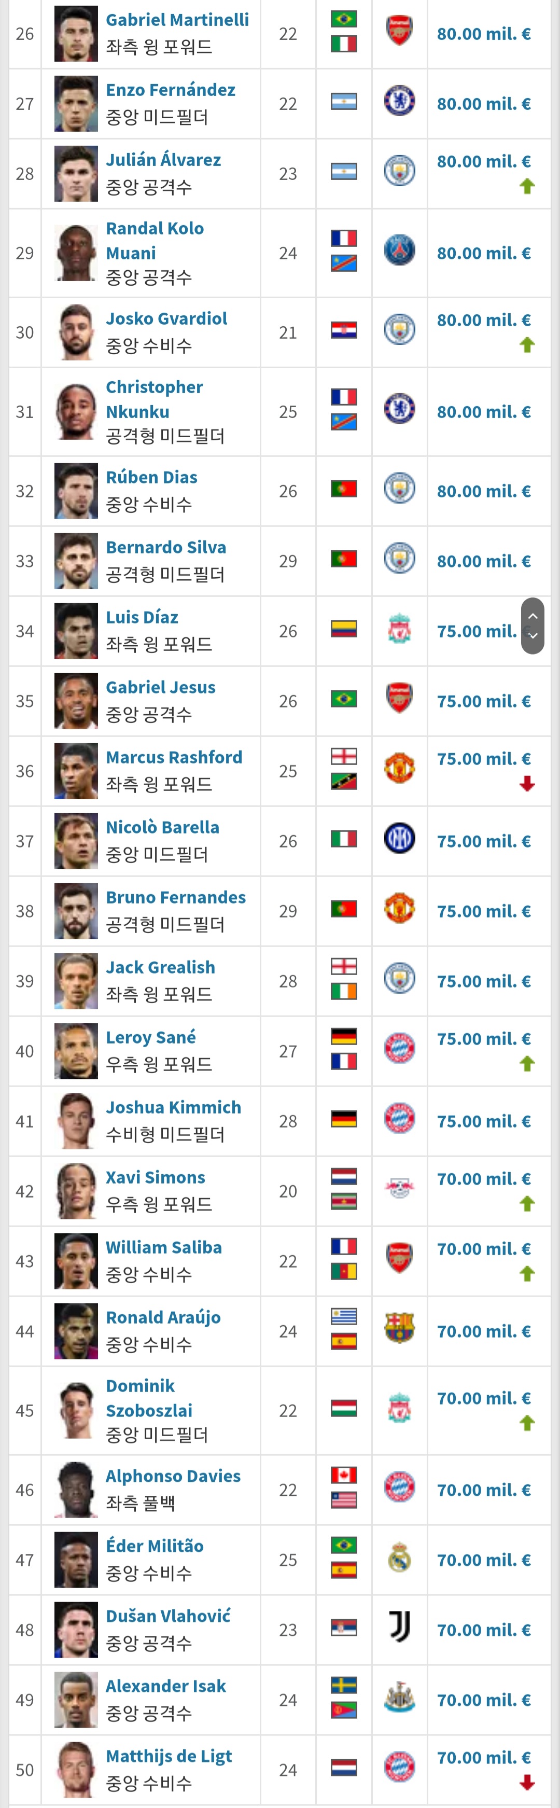Open Manchester United crest beside Marcus Rashford
This screenshot has width=560, height=1808.
click(399, 769)
